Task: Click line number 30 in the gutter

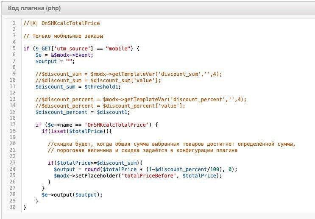Action: [12, 207]
